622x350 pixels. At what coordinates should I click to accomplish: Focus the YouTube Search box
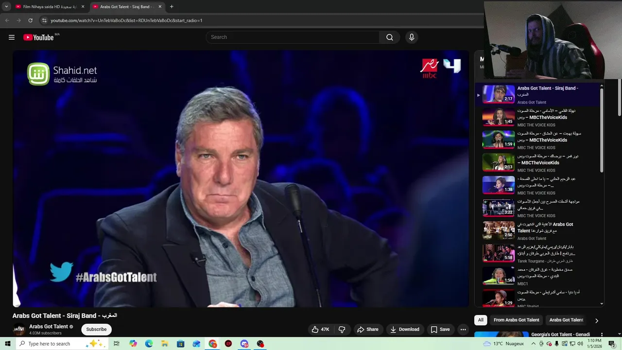point(293,37)
